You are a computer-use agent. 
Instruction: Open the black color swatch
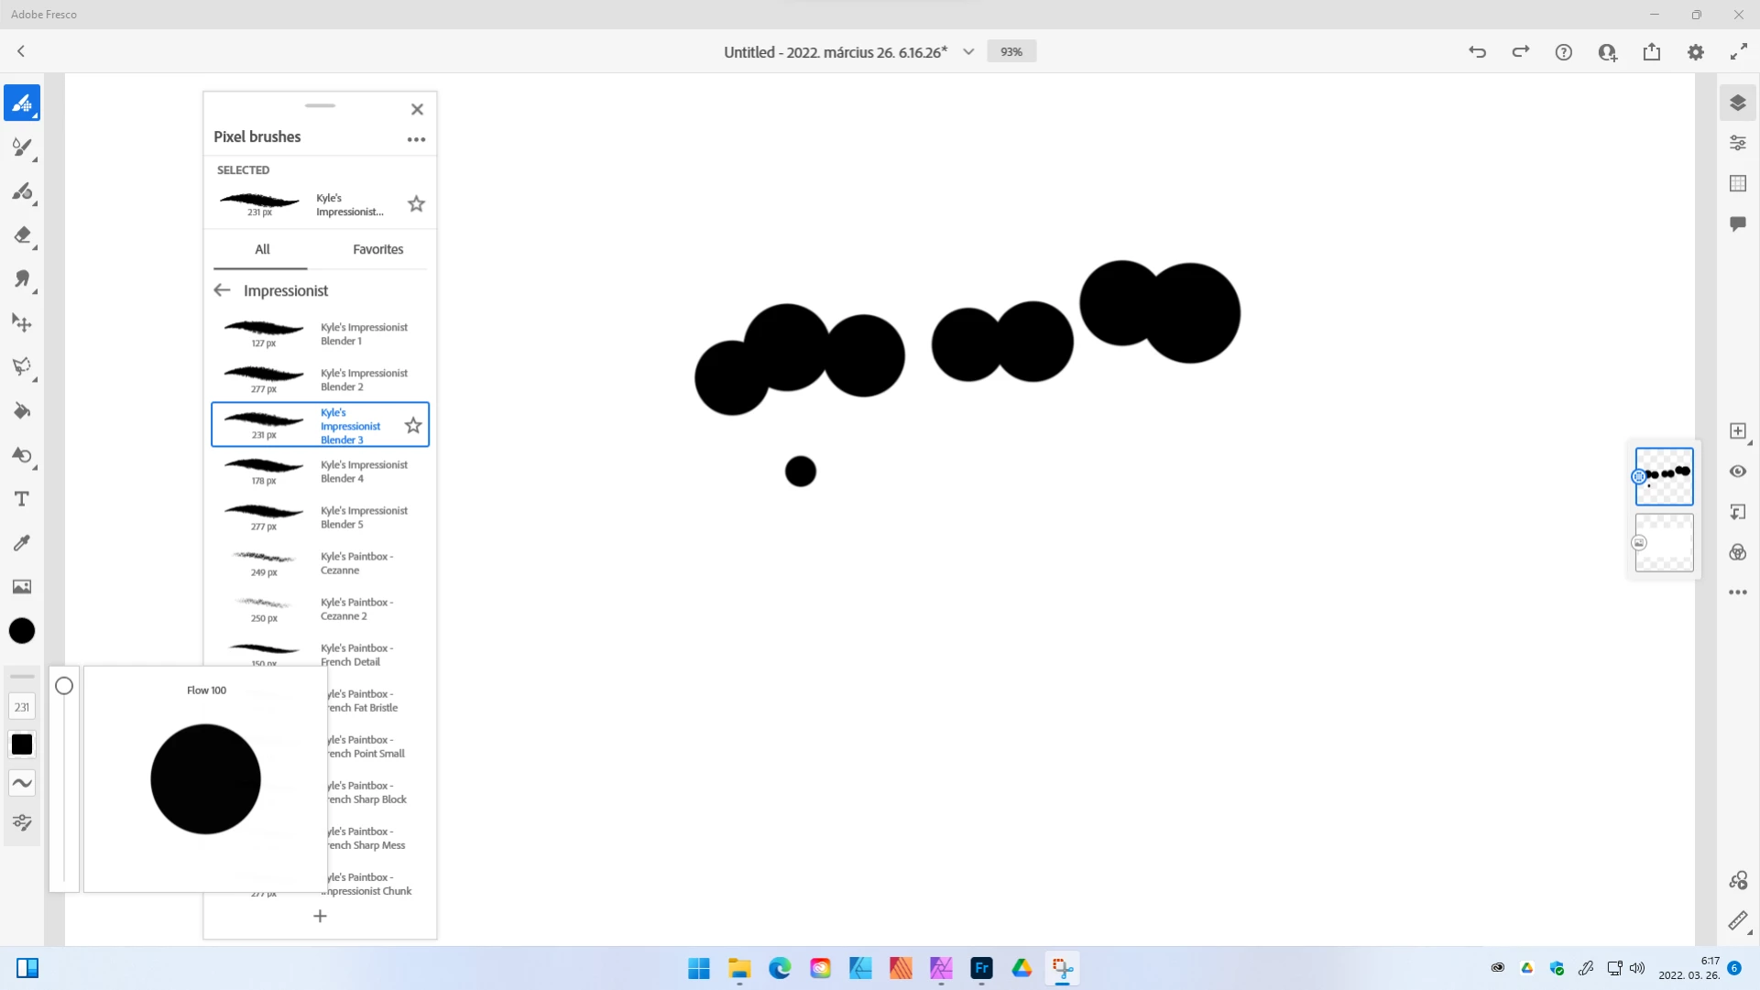[x=22, y=631]
